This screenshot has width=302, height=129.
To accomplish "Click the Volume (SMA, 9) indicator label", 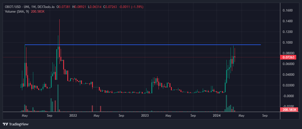I will (x=16, y=11).
